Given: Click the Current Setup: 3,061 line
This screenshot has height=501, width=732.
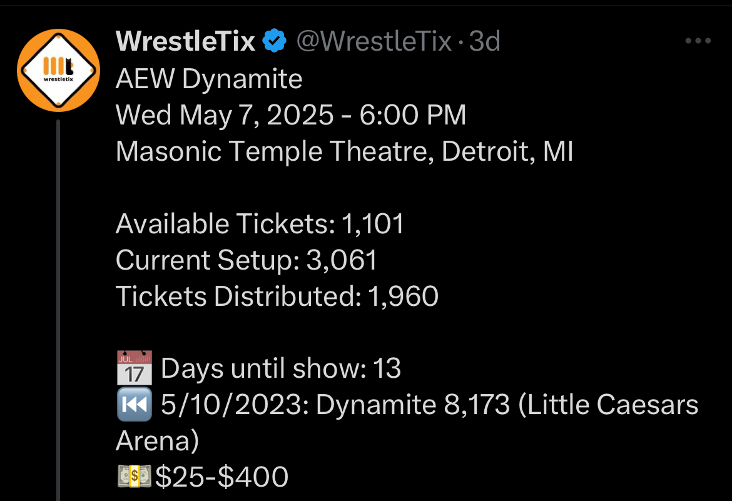Looking at the screenshot, I should 247,260.
